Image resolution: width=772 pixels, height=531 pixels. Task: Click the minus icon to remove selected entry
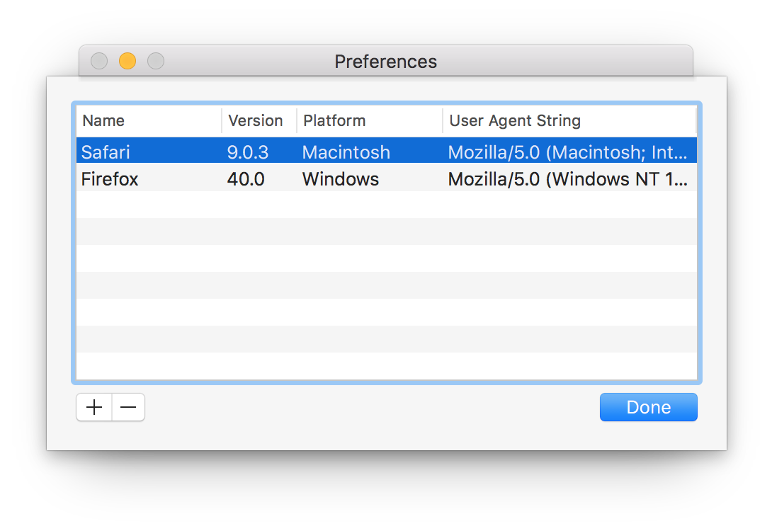[x=128, y=407]
